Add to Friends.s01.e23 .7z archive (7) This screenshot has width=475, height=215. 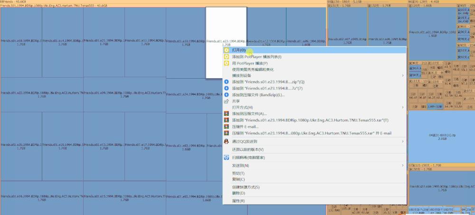(x=314, y=88)
